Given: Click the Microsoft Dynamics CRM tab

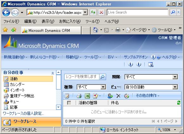Looking at the screenshot, I should coord(51,30).
